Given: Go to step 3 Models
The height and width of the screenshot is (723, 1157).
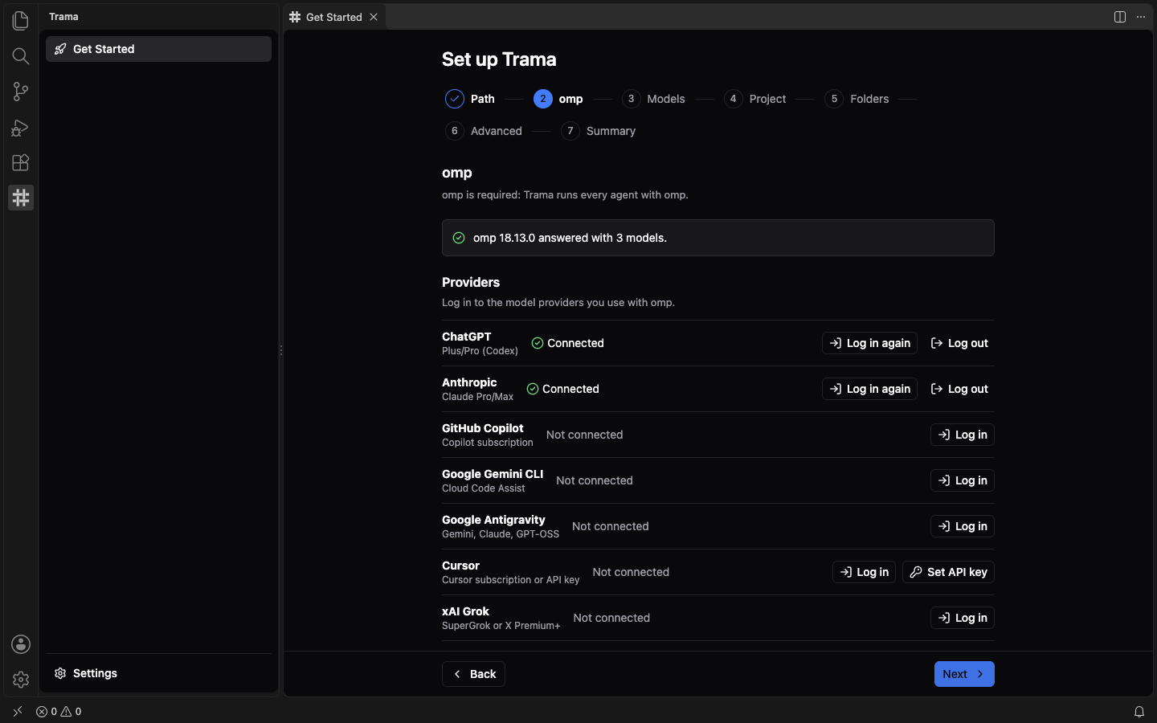Looking at the screenshot, I should point(653,99).
